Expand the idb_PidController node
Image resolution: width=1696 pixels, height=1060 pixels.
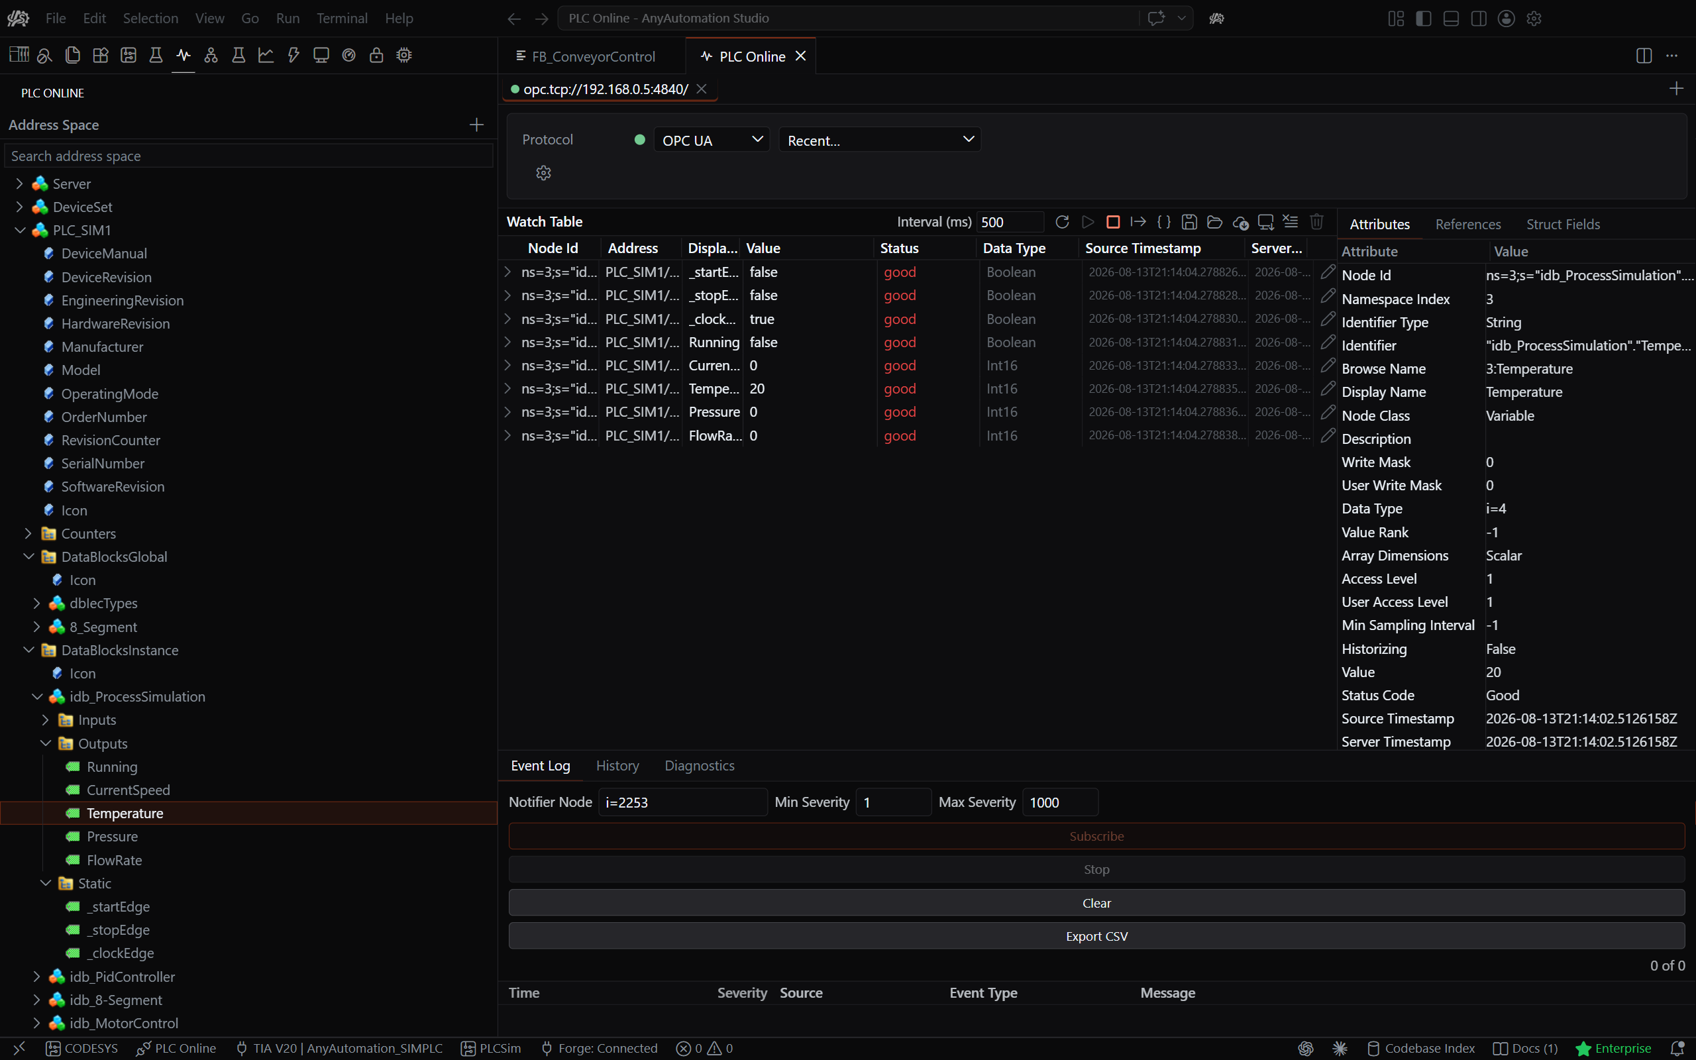click(36, 977)
